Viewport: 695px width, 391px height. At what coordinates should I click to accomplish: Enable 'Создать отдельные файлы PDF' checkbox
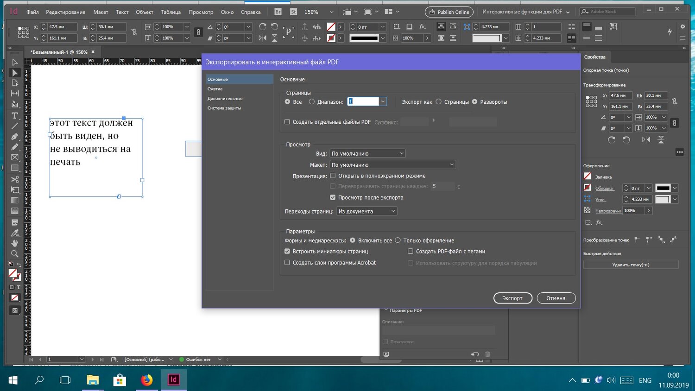click(x=287, y=122)
